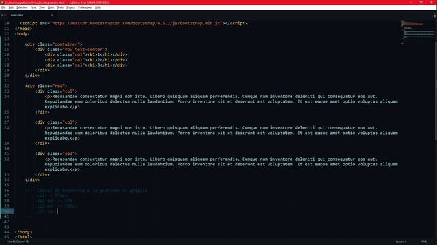
Task: Open the Project menu
Action: [x=70, y=7]
